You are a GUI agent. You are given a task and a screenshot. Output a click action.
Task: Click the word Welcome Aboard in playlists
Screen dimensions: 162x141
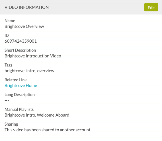pyautogui.click(x=53, y=115)
